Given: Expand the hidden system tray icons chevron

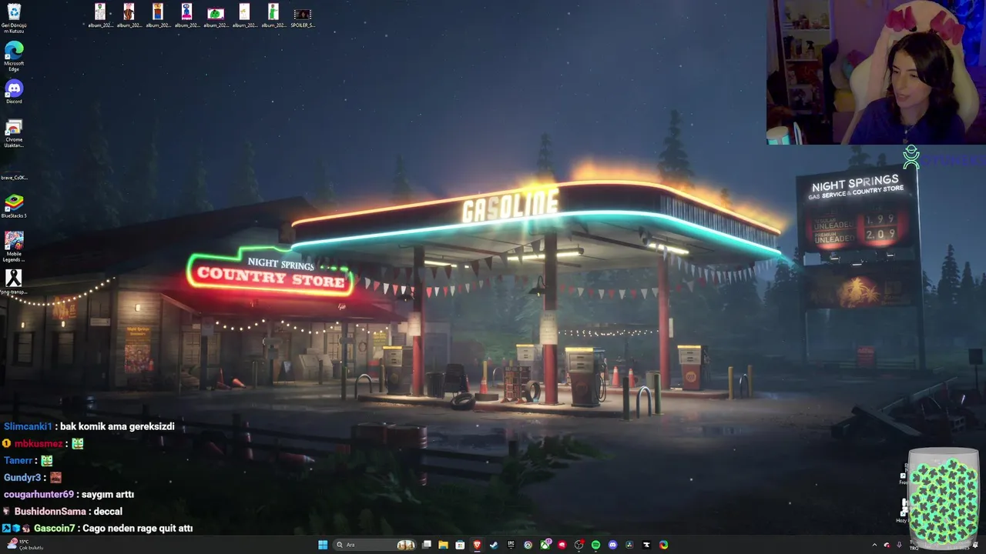Looking at the screenshot, I should pyautogui.click(x=874, y=545).
